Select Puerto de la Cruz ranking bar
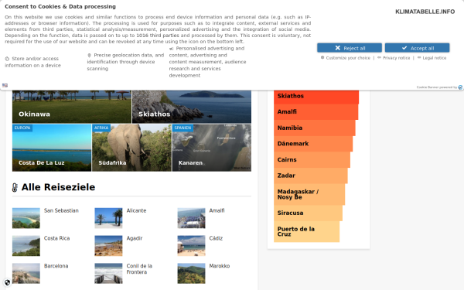The height and width of the screenshot is (290, 464). tap(306, 232)
